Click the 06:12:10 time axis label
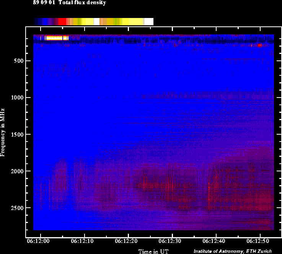282x254 pixels. 82,241
